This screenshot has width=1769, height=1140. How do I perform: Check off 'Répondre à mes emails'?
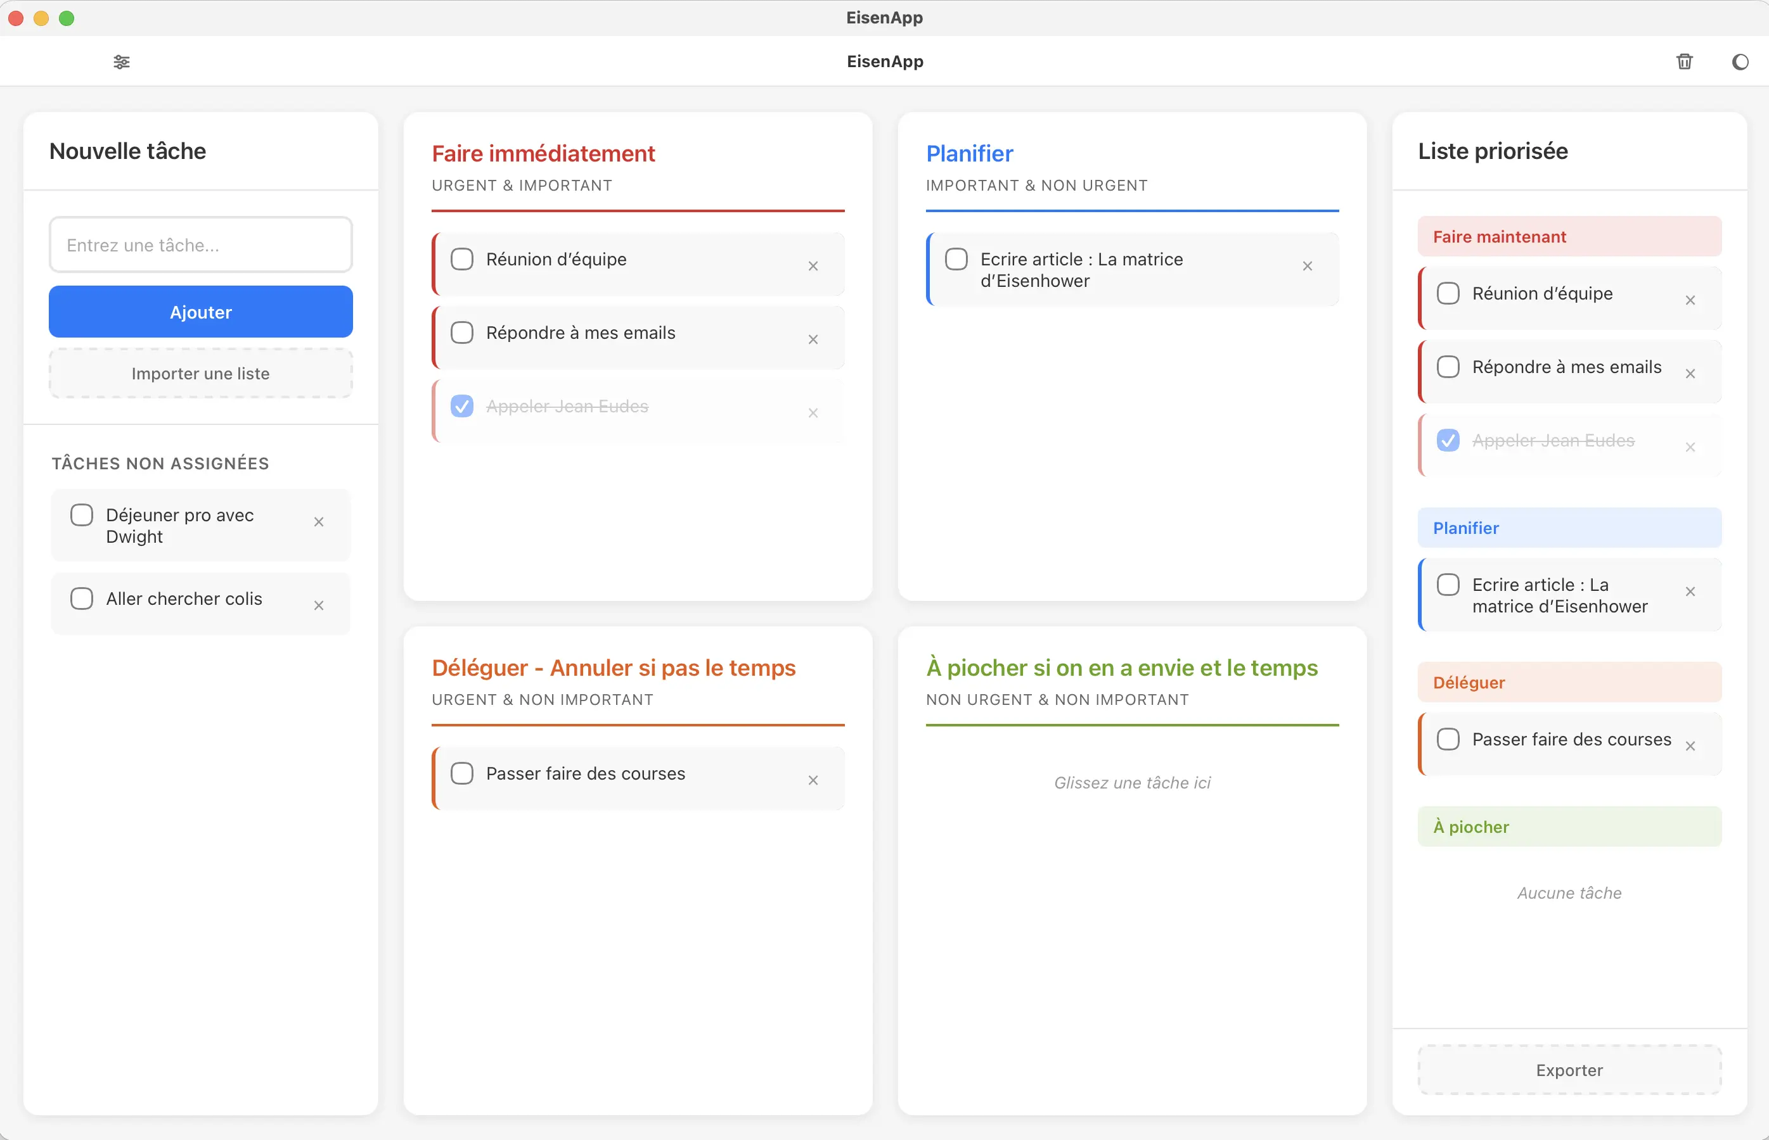(x=462, y=332)
